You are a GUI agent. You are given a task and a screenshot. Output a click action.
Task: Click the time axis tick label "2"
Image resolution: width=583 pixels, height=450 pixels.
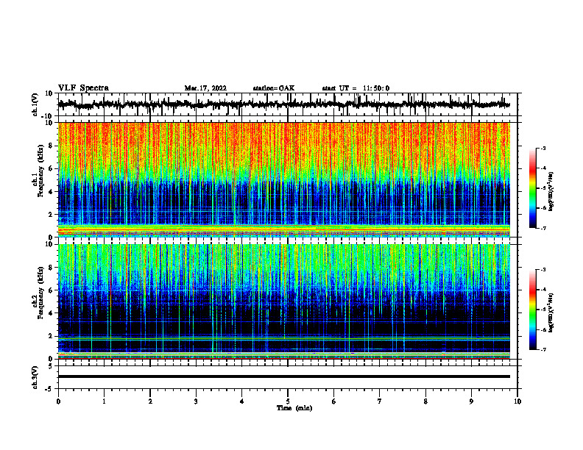point(150,401)
